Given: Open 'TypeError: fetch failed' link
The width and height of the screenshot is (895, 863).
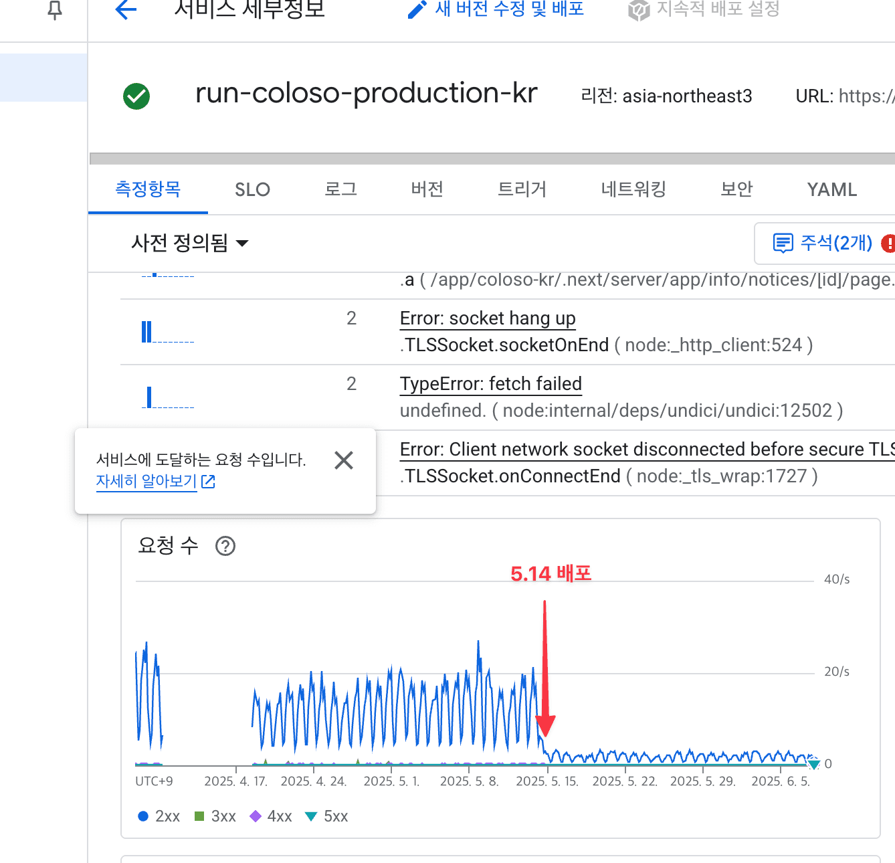Looking at the screenshot, I should tap(491, 384).
